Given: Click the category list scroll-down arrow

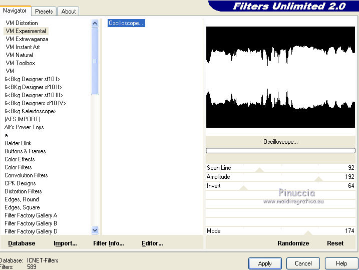Looking at the screenshot, I should click(x=95, y=230).
